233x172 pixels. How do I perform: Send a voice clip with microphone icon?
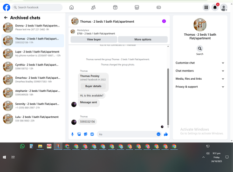click(x=72, y=134)
